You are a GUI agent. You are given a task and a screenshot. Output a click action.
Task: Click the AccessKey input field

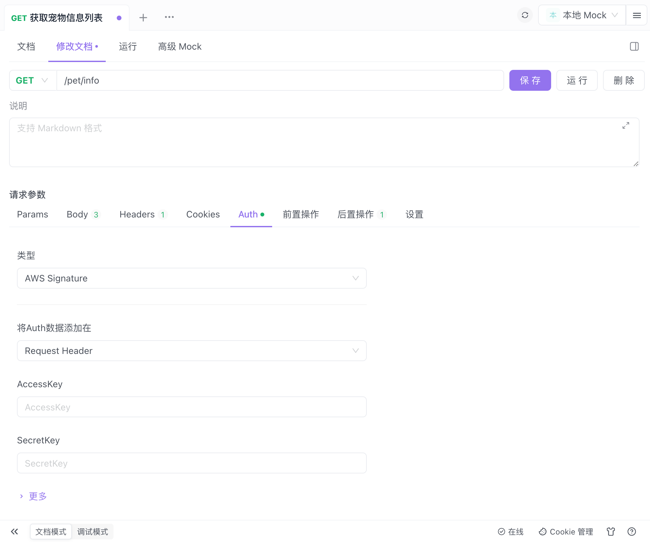pos(192,407)
